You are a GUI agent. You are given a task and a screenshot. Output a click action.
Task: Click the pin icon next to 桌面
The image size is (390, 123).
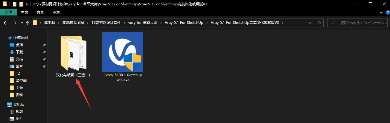[44, 45]
